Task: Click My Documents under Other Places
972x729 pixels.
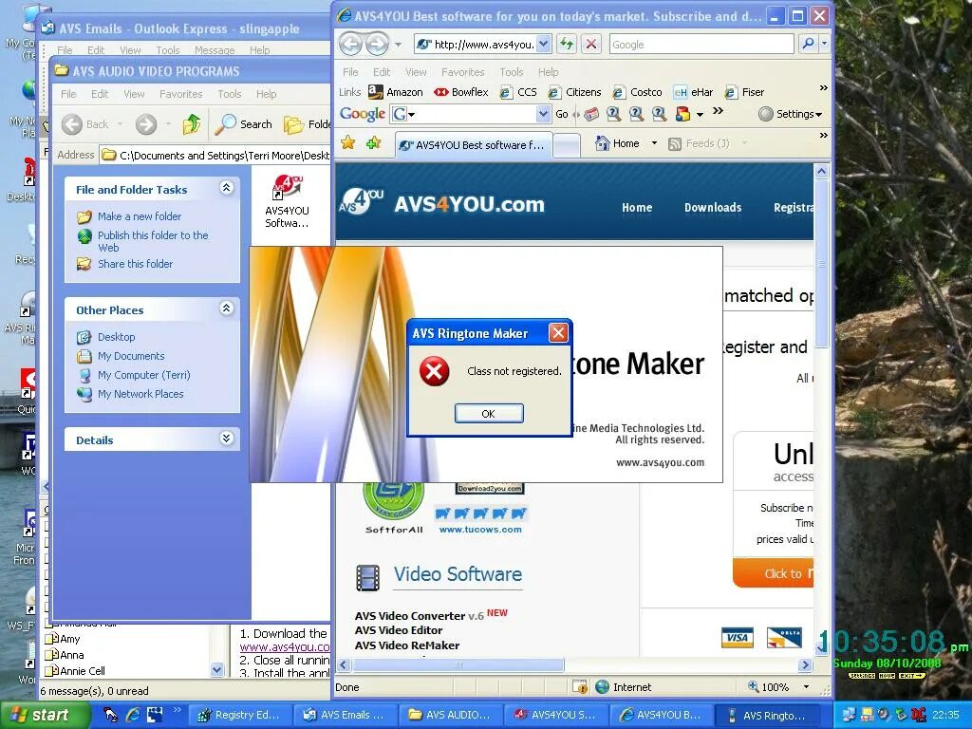Action: 131,356
